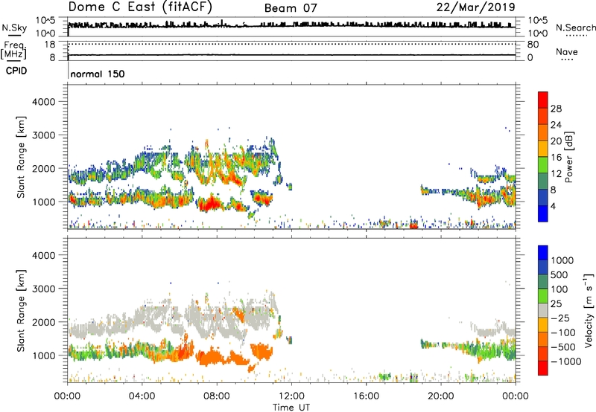Click the 16 label on the Power colorbar

tap(556, 158)
